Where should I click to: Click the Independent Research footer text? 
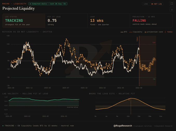tap(163, 126)
